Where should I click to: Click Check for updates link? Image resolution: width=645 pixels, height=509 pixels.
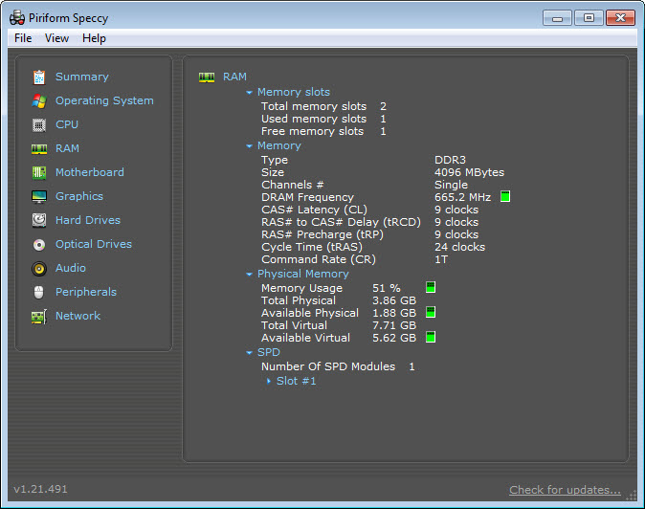tap(565, 490)
